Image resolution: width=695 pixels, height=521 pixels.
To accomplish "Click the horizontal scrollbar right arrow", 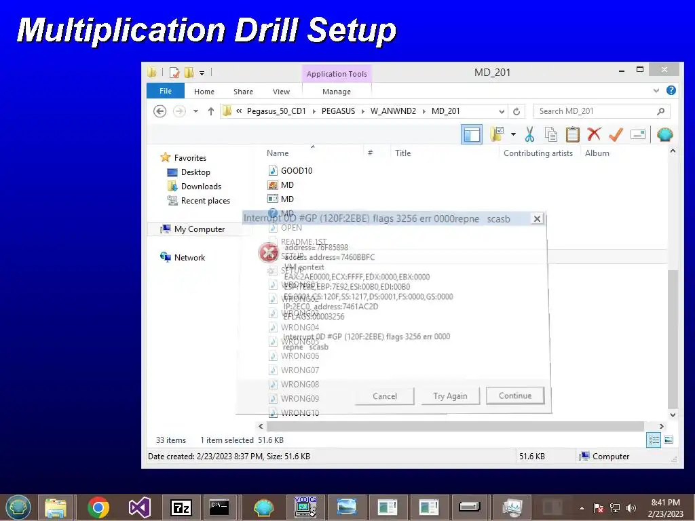I will click(x=661, y=426).
